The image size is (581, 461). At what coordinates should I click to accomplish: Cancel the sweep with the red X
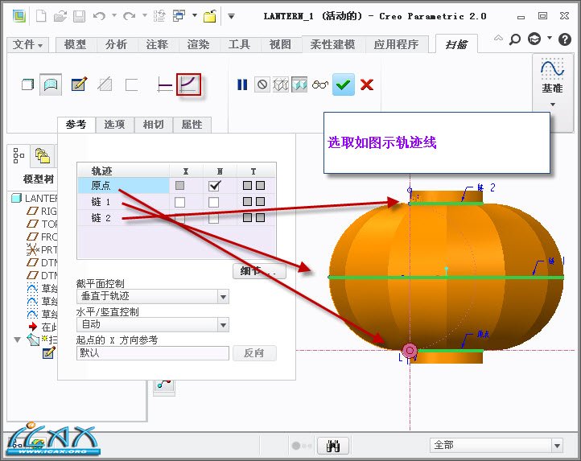point(367,84)
